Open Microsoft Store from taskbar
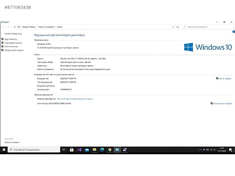 (x=72, y=149)
